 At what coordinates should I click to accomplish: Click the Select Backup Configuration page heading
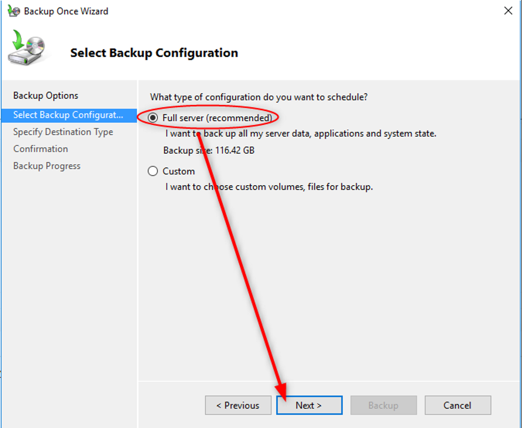point(154,53)
